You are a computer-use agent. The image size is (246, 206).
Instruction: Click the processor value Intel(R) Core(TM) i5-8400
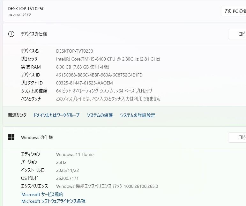108,59
